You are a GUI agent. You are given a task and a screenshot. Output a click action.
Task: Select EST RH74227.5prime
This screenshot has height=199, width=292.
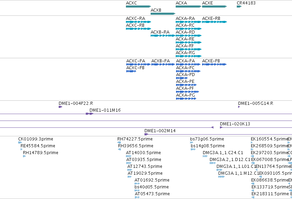pos(119,142)
